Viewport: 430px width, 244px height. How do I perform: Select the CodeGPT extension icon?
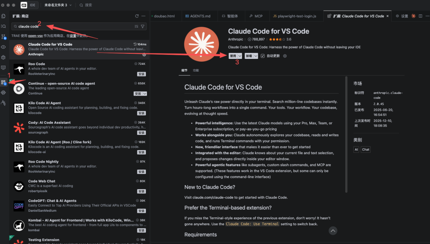[19, 206]
